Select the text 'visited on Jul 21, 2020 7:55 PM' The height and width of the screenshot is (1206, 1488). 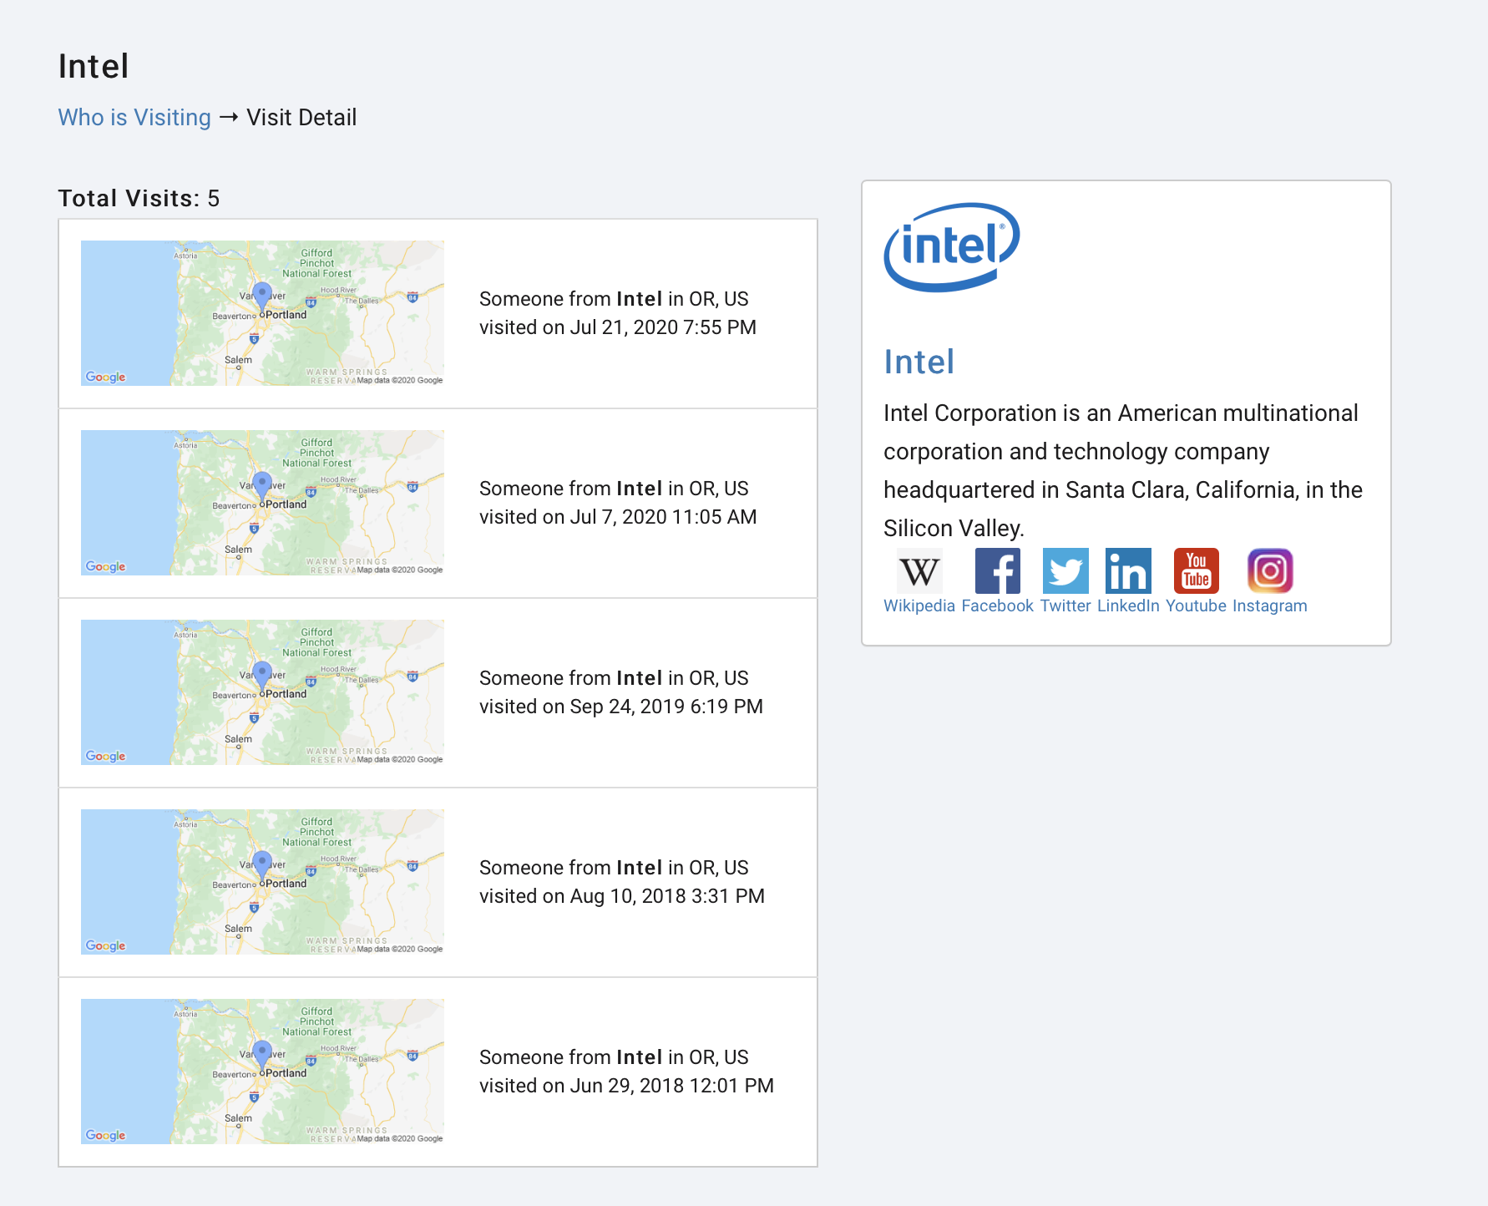tap(618, 327)
